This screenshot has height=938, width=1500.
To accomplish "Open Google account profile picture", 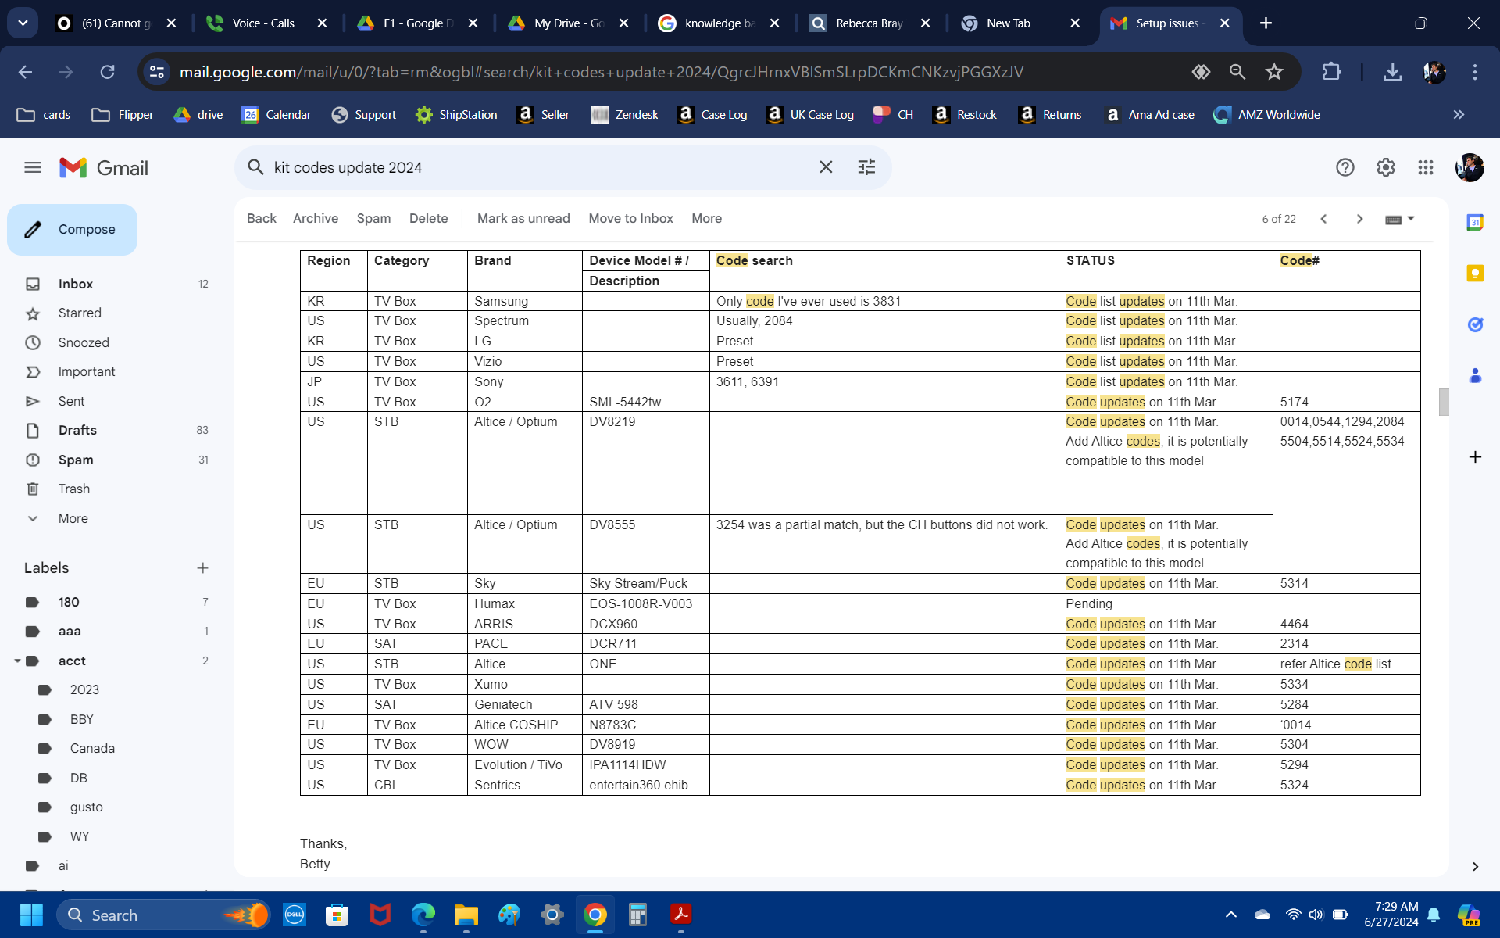I will coord(1470,167).
